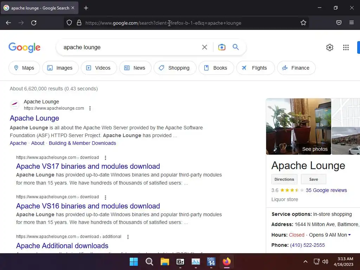Viewport: 360px width, 270px height.
Task: Save Apache Lounge place
Action: (x=313, y=179)
